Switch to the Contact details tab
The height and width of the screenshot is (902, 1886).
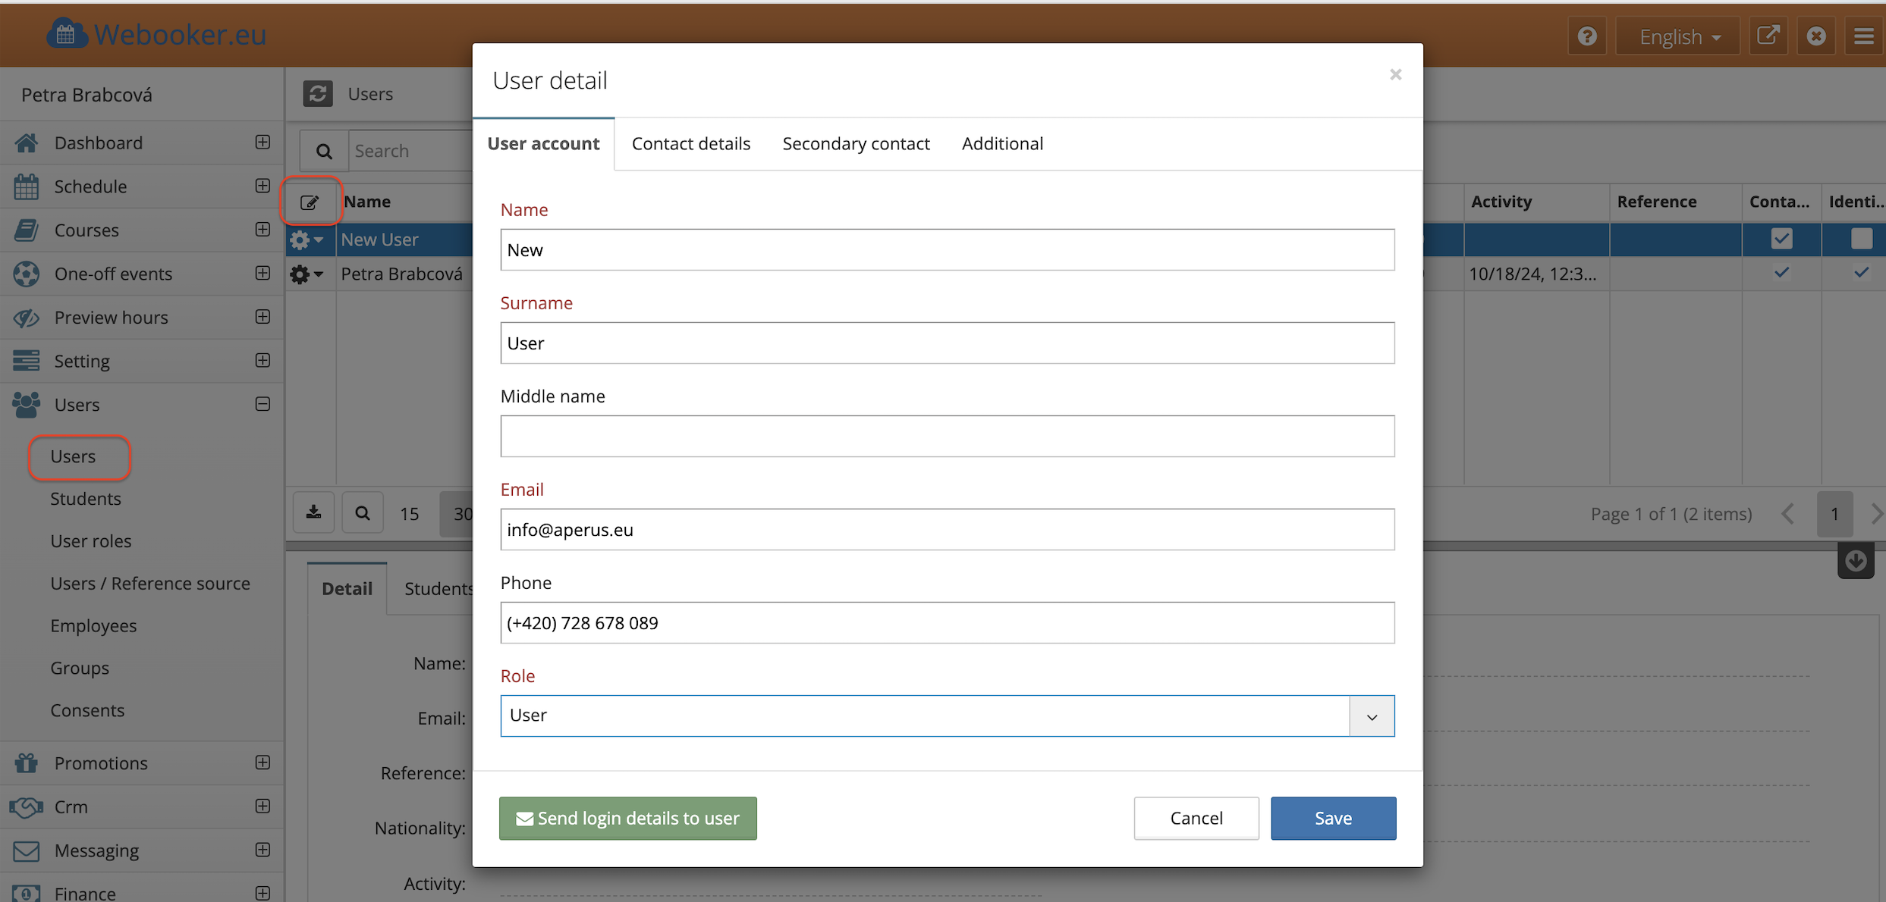[x=690, y=143]
